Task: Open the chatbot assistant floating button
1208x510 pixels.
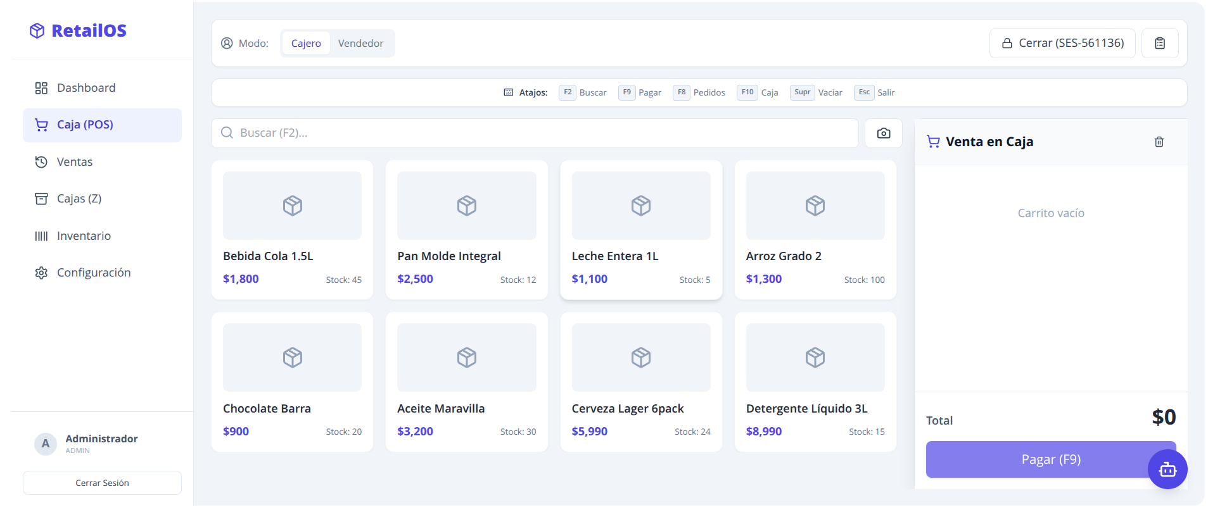Action: [1167, 469]
